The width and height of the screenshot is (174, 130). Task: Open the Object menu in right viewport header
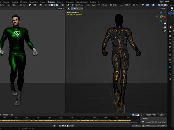coord(104,5)
